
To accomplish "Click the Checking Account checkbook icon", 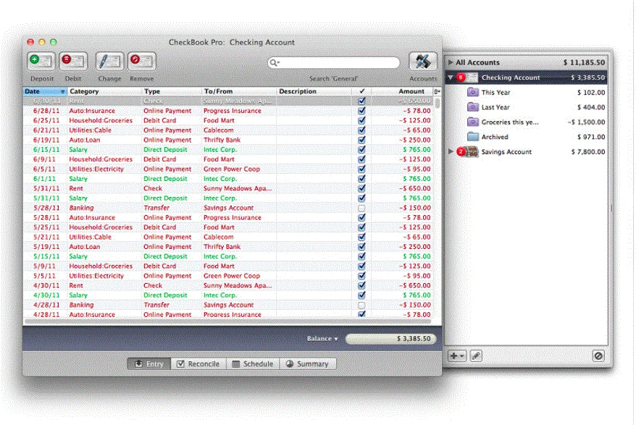I will coord(472,77).
